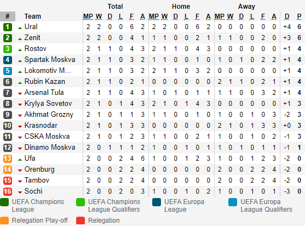Click the green rank 1 badge

pos(8,27)
